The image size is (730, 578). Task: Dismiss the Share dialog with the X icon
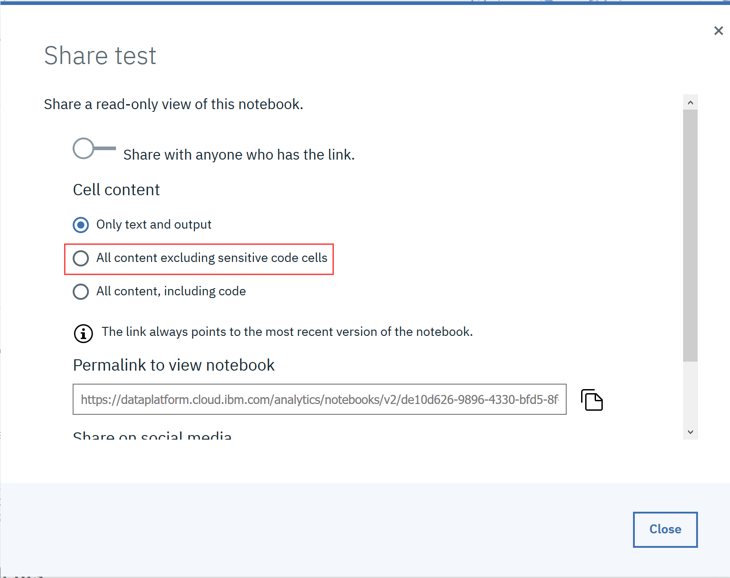point(718,31)
